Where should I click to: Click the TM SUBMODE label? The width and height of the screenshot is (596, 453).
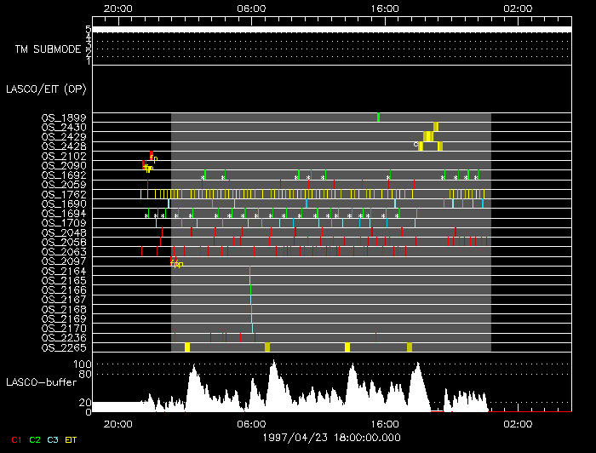pos(48,49)
